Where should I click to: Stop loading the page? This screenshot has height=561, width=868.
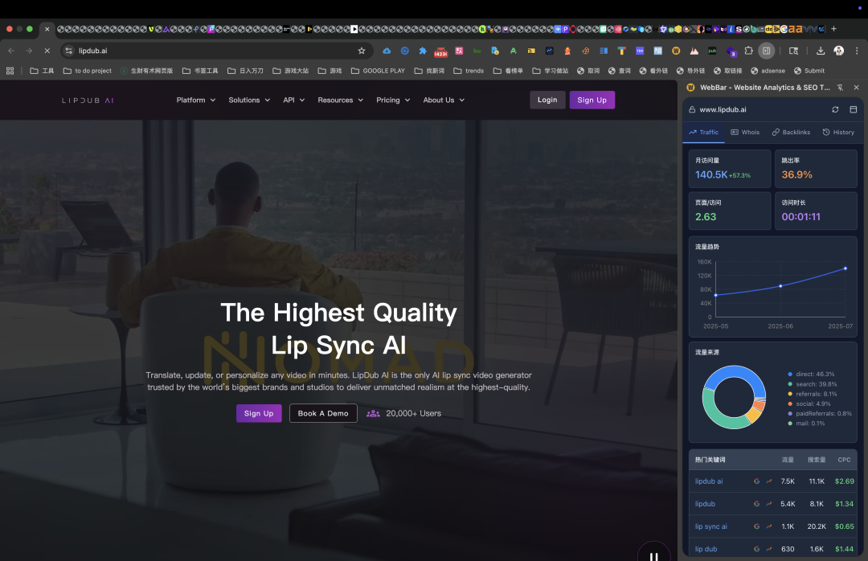click(47, 51)
